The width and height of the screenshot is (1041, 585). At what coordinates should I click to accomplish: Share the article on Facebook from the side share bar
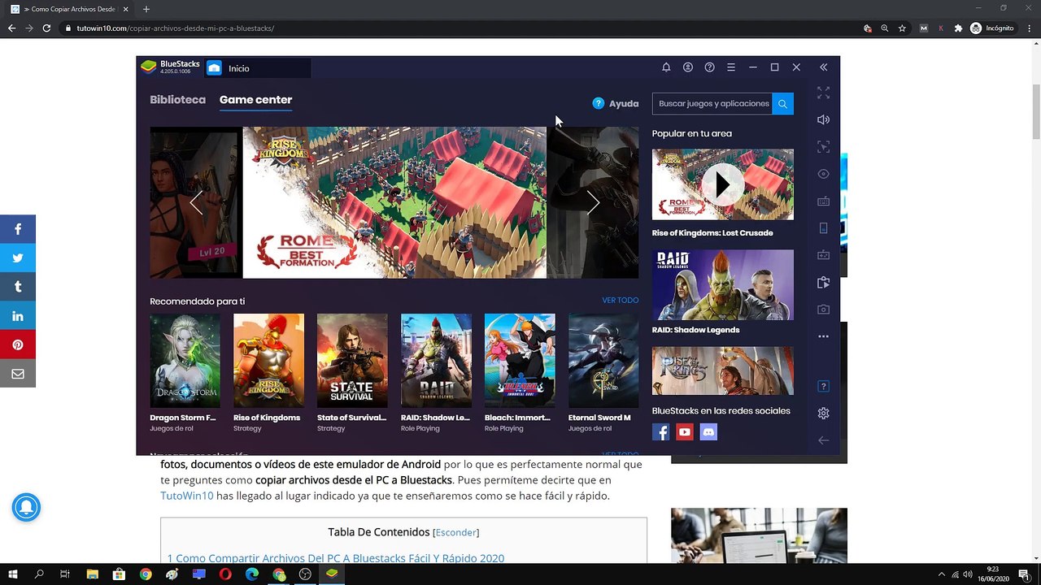tap(18, 229)
